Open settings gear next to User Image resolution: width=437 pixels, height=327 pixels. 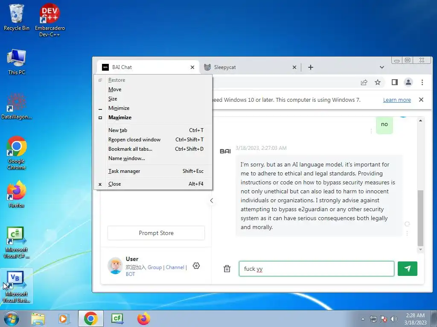(x=196, y=266)
